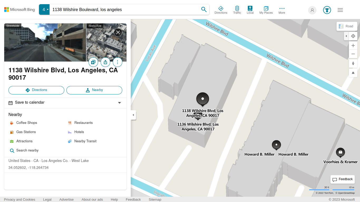The width and height of the screenshot is (360, 202).
Task: Collapse the map controls arrow
Action: (x=346, y=36)
